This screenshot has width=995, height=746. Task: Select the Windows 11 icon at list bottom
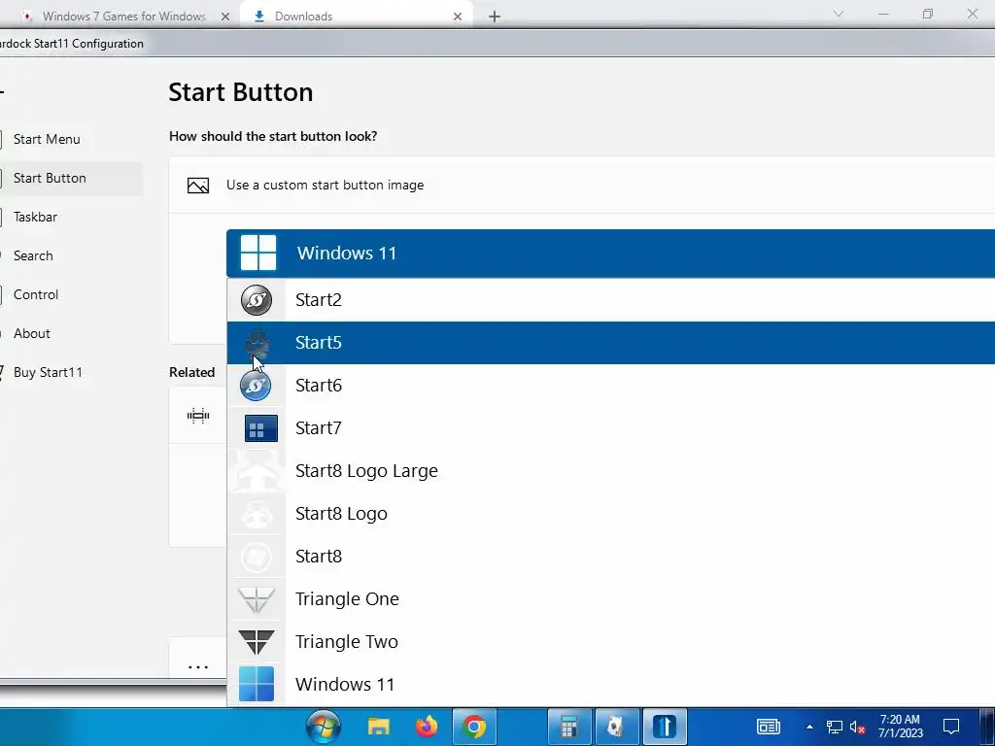click(x=257, y=684)
